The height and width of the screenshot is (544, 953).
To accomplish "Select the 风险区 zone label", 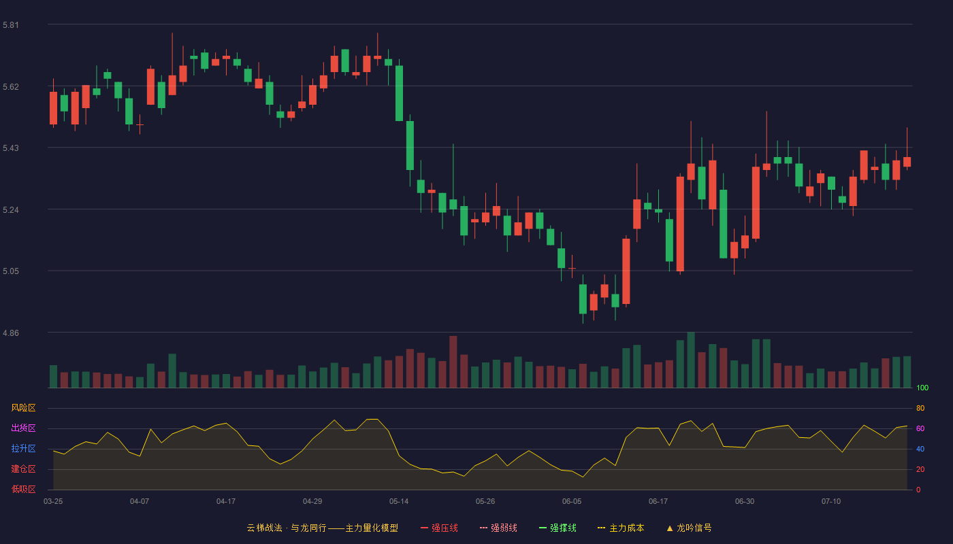I will pyautogui.click(x=23, y=408).
